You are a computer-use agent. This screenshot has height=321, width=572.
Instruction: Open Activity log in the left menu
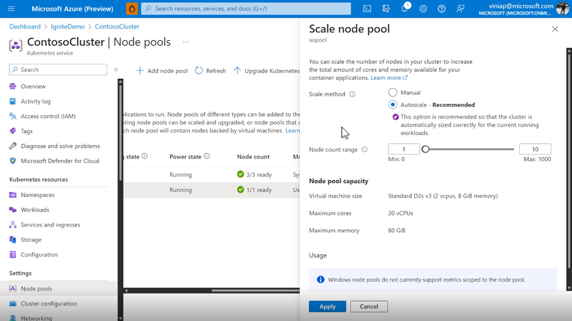coord(35,102)
